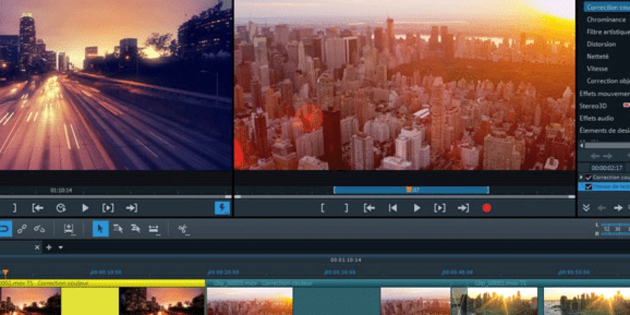This screenshot has width=630, height=315.
Task: Open the Stereo3D category
Action: coord(593,106)
